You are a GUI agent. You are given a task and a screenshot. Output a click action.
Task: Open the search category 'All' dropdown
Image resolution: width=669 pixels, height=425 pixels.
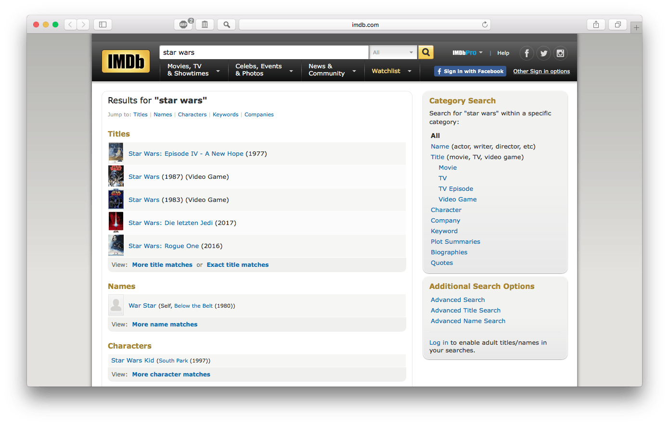393,52
